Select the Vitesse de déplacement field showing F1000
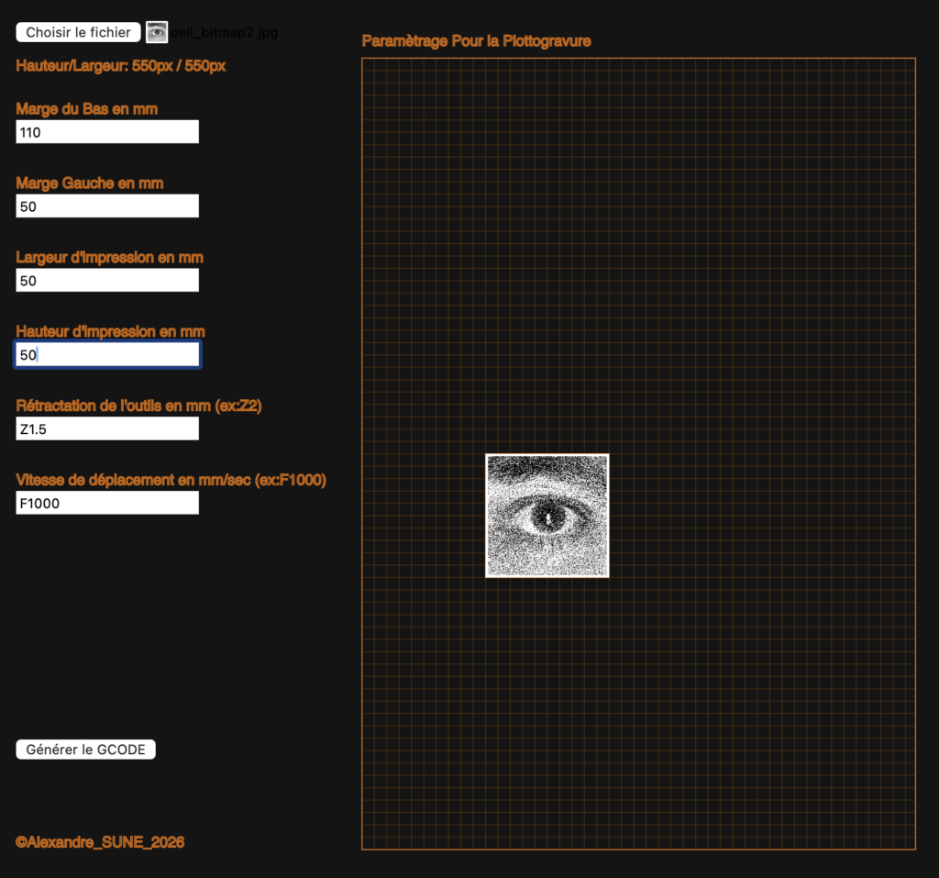The width and height of the screenshot is (939, 878). tap(106, 502)
